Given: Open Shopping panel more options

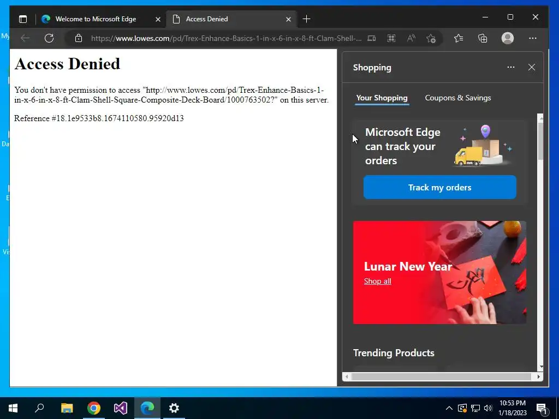Looking at the screenshot, I should point(511,67).
